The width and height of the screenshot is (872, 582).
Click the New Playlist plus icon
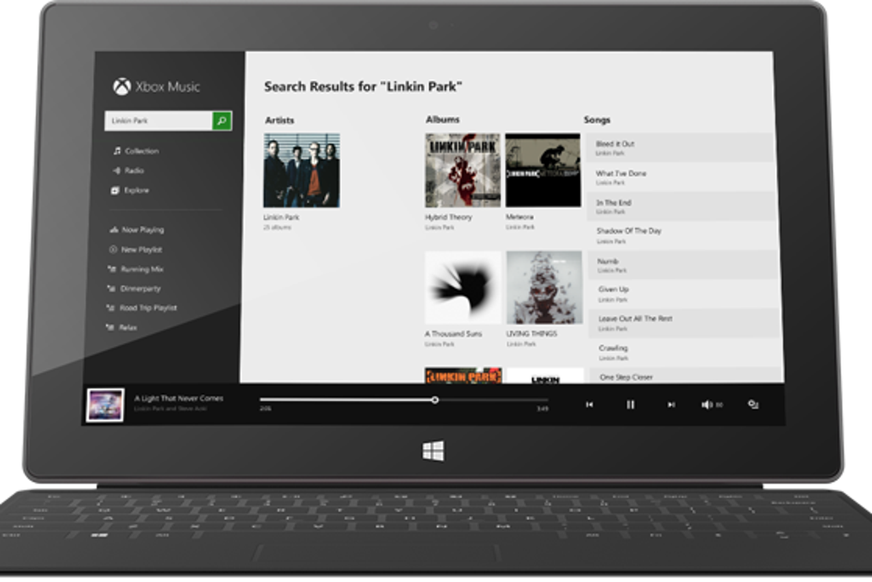coord(113,250)
